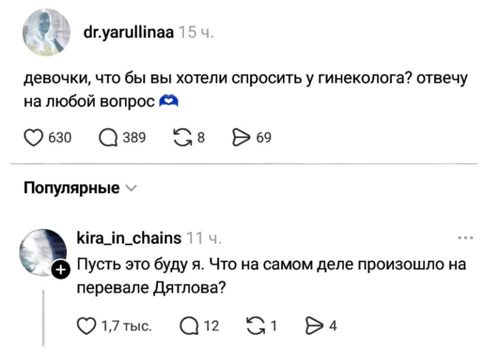
Task: Like dr.yarullinaa's post with the heart icon
Action: (x=33, y=136)
